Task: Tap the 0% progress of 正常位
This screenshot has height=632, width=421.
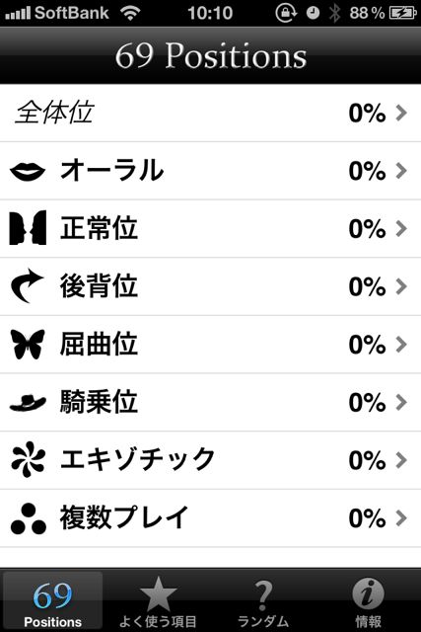Action: coord(367,229)
